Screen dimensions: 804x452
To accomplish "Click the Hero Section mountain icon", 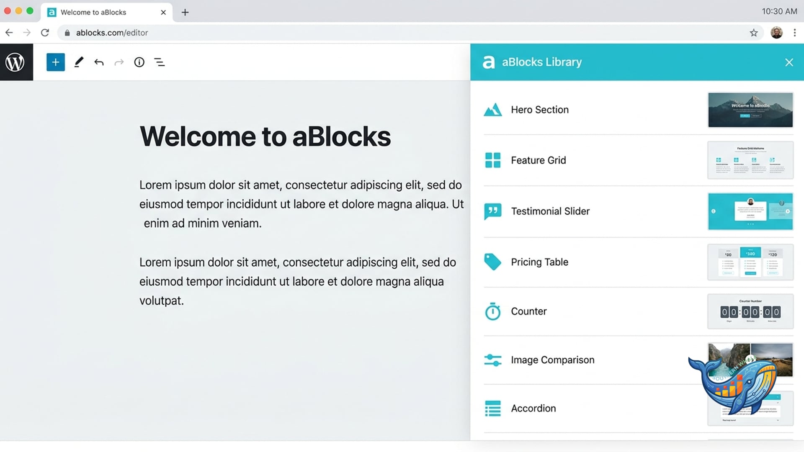I will click(492, 110).
